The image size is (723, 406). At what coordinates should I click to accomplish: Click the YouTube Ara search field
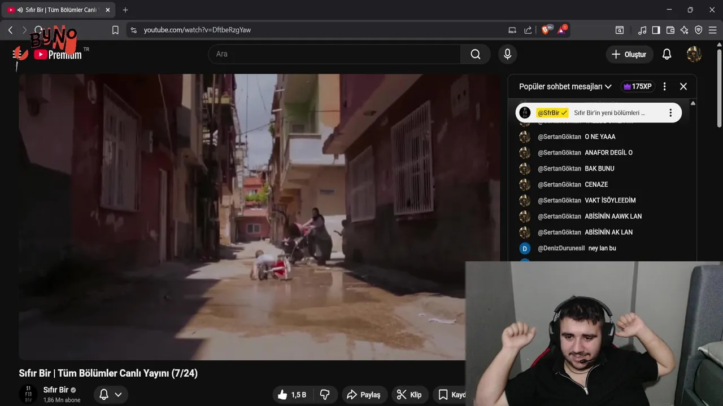click(x=334, y=54)
